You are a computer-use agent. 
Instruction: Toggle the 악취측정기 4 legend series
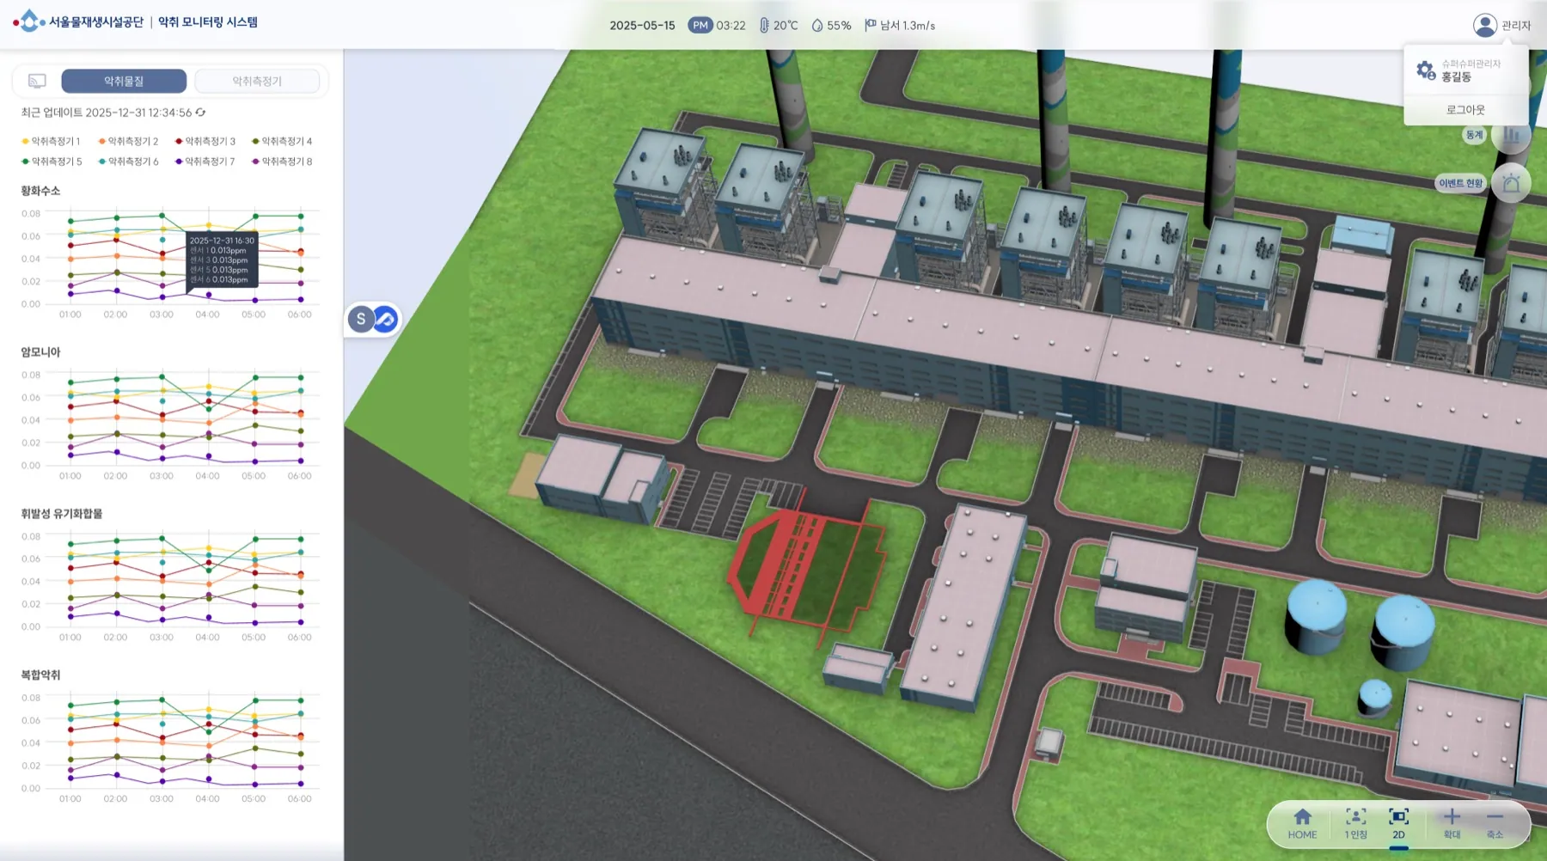282,141
